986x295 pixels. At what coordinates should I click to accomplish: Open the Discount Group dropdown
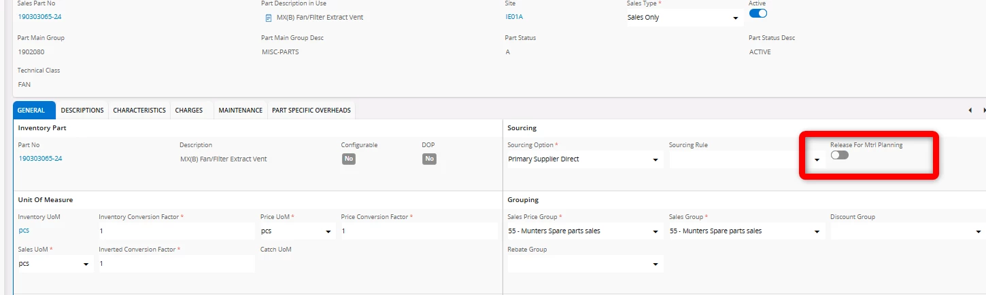pos(906,231)
